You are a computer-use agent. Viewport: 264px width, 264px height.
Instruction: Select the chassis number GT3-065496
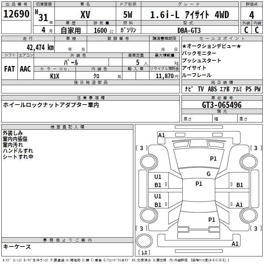pyautogui.click(x=222, y=105)
